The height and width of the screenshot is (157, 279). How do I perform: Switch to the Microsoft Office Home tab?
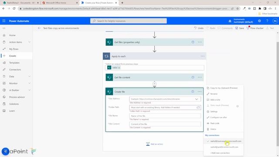(60, 3)
